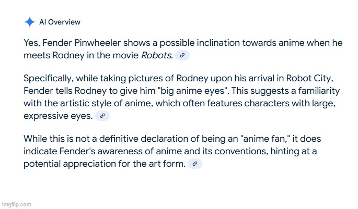Click the word "Specifically," starting second paragraph
The width and height of the screenshot is (358, 209).
(49, 79)
